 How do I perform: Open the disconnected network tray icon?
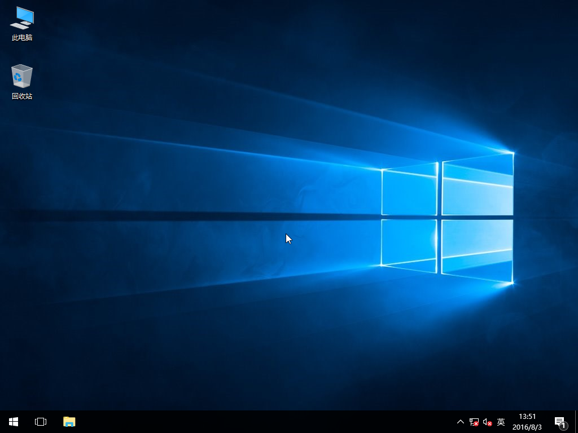point(474,422)
